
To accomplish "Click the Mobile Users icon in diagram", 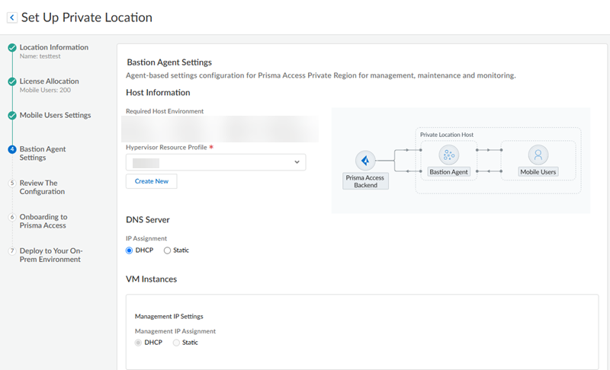I will coord(538,155).
